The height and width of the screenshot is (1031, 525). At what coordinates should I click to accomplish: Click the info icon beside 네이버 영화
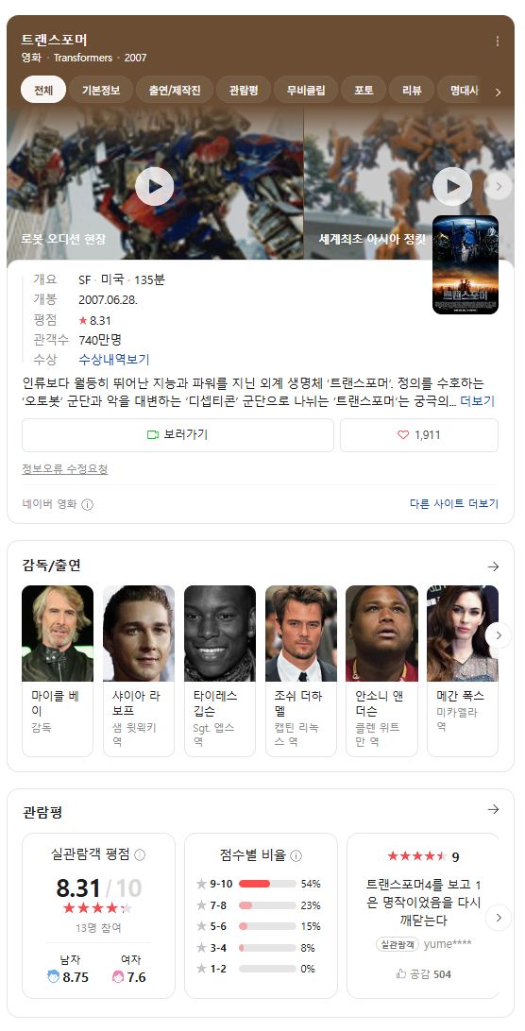pyautogui.click(x=87, y=504)
